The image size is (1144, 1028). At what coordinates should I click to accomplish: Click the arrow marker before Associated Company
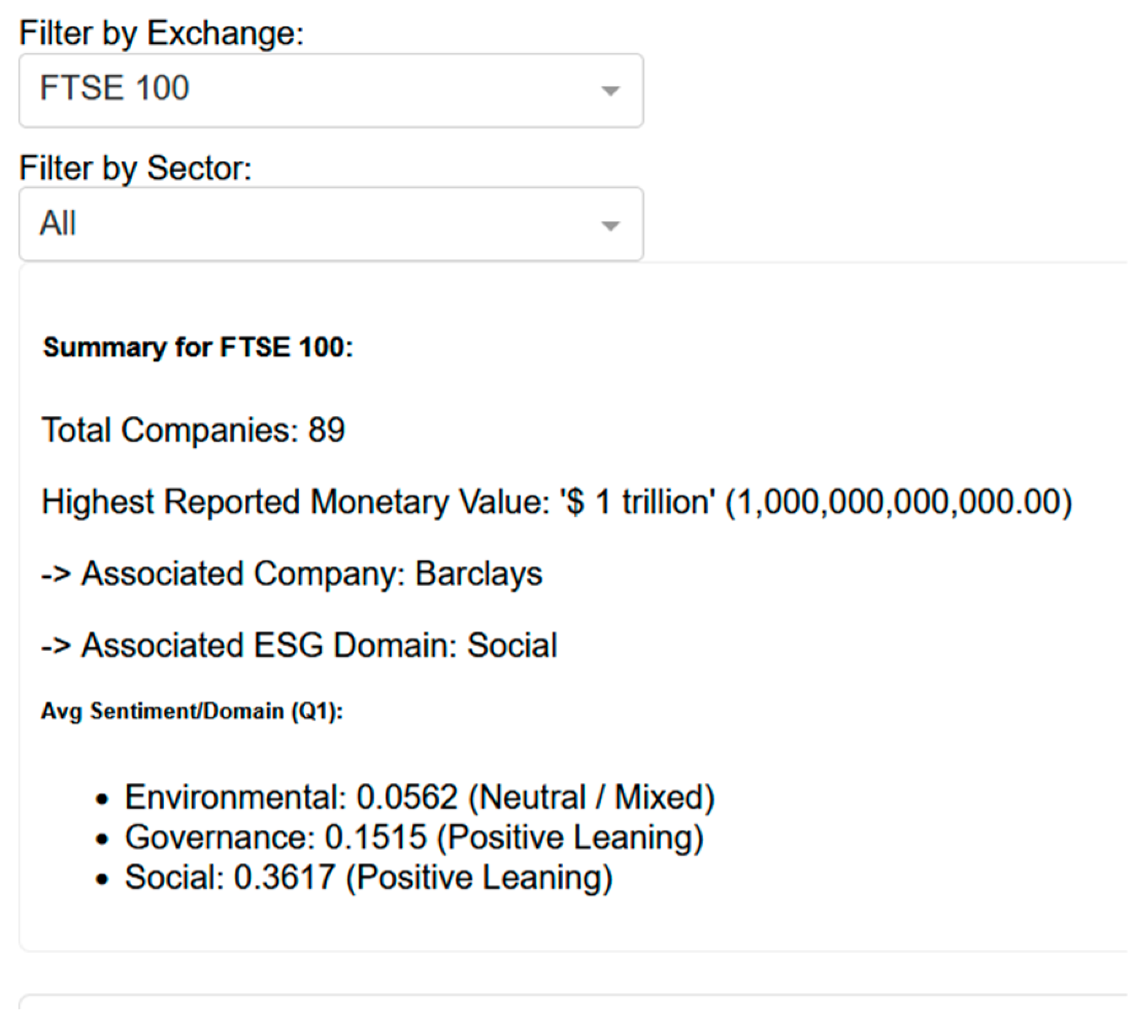tap(56, 575)
